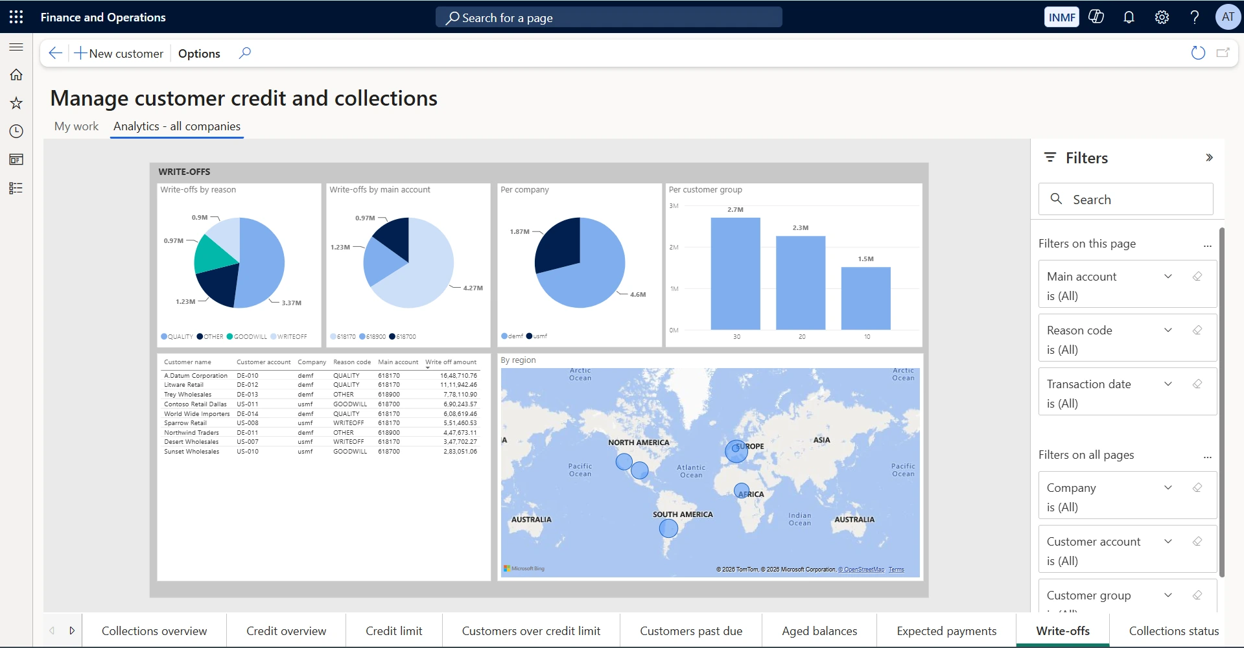Open the Customers past due tab
The height and width of the screenshot is (648, 1244).
691,631
